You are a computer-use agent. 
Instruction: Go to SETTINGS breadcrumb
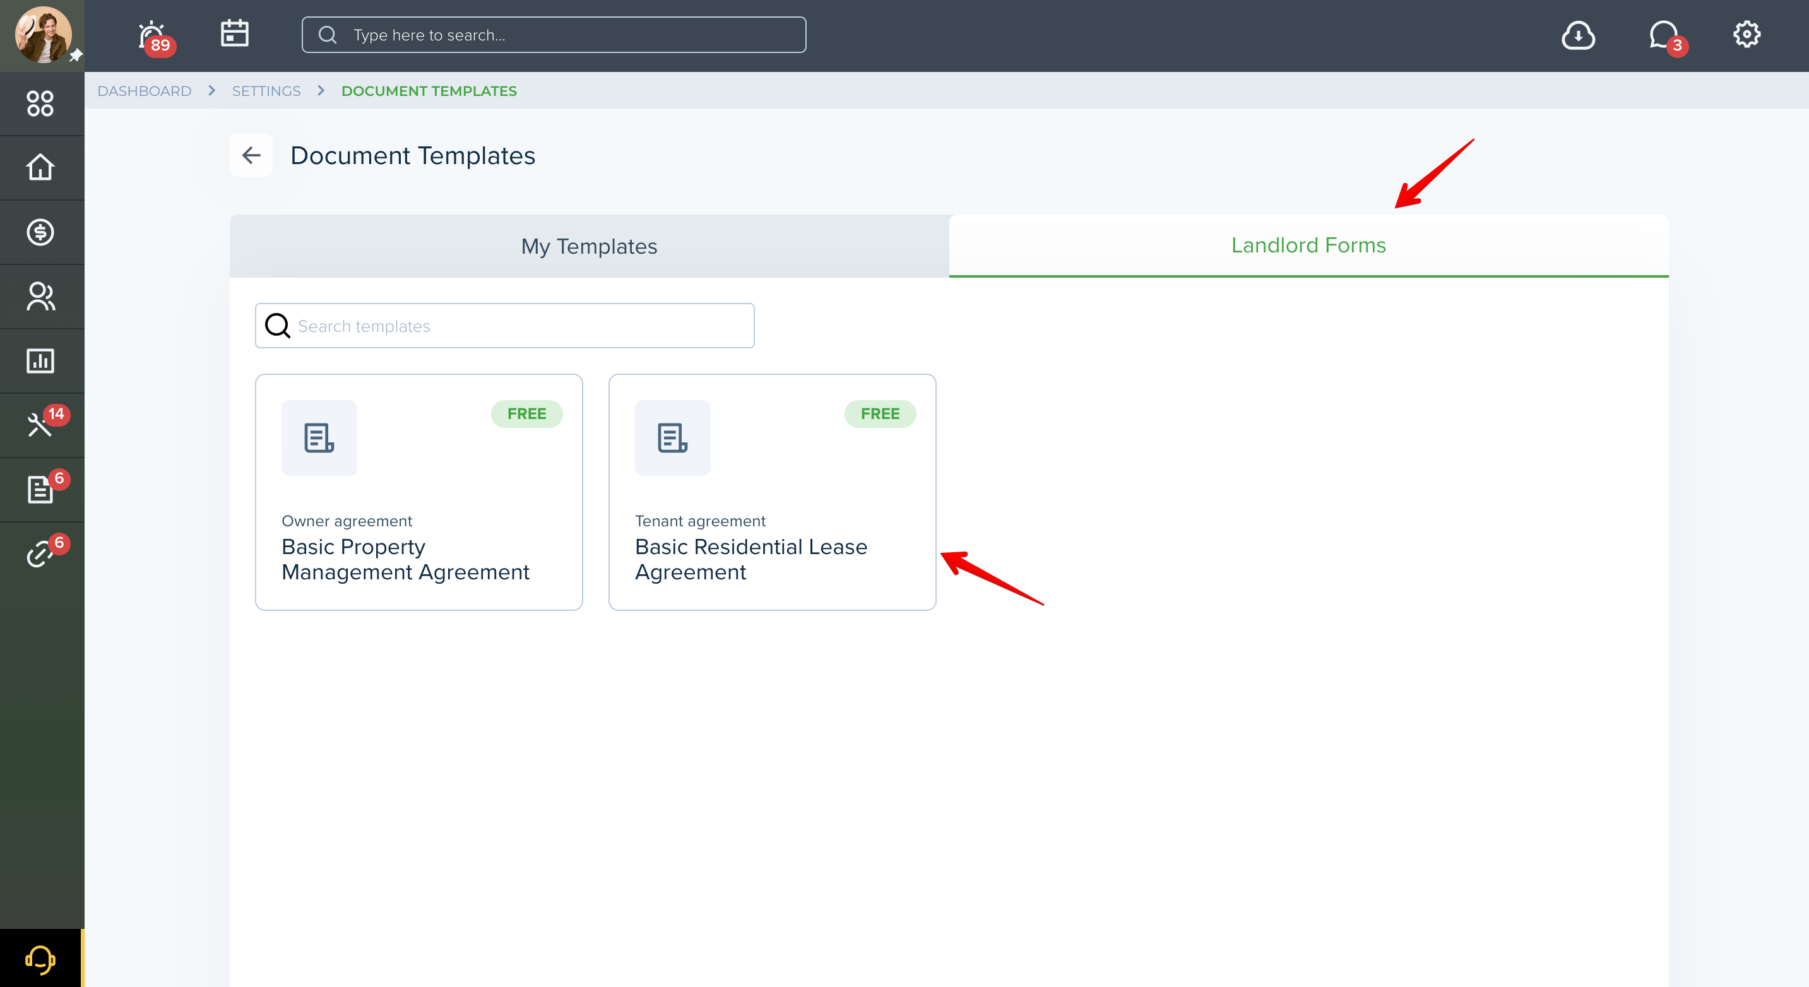[x=266, y=92]
